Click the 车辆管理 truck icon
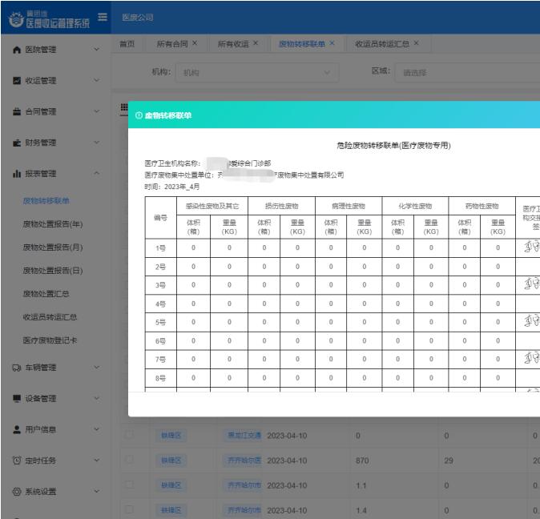 pos(17,368)
